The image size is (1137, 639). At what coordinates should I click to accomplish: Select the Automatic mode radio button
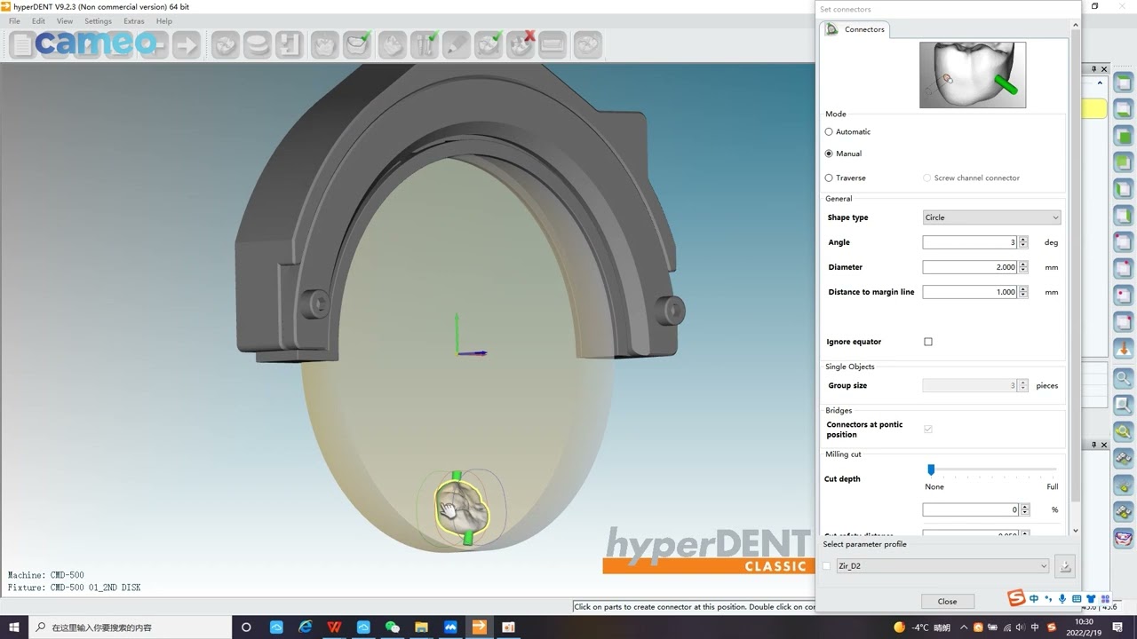[829, 131]
